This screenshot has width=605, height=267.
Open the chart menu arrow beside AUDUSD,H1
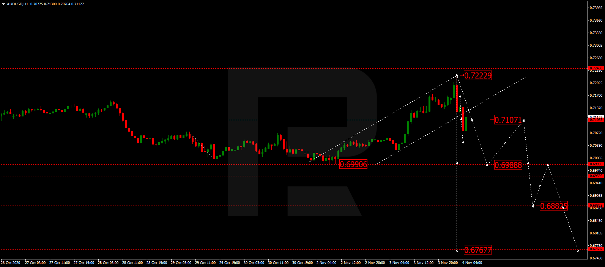[3, 4]
